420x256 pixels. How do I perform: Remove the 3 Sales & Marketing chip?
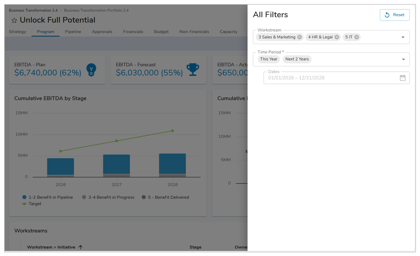coord(299,37)
